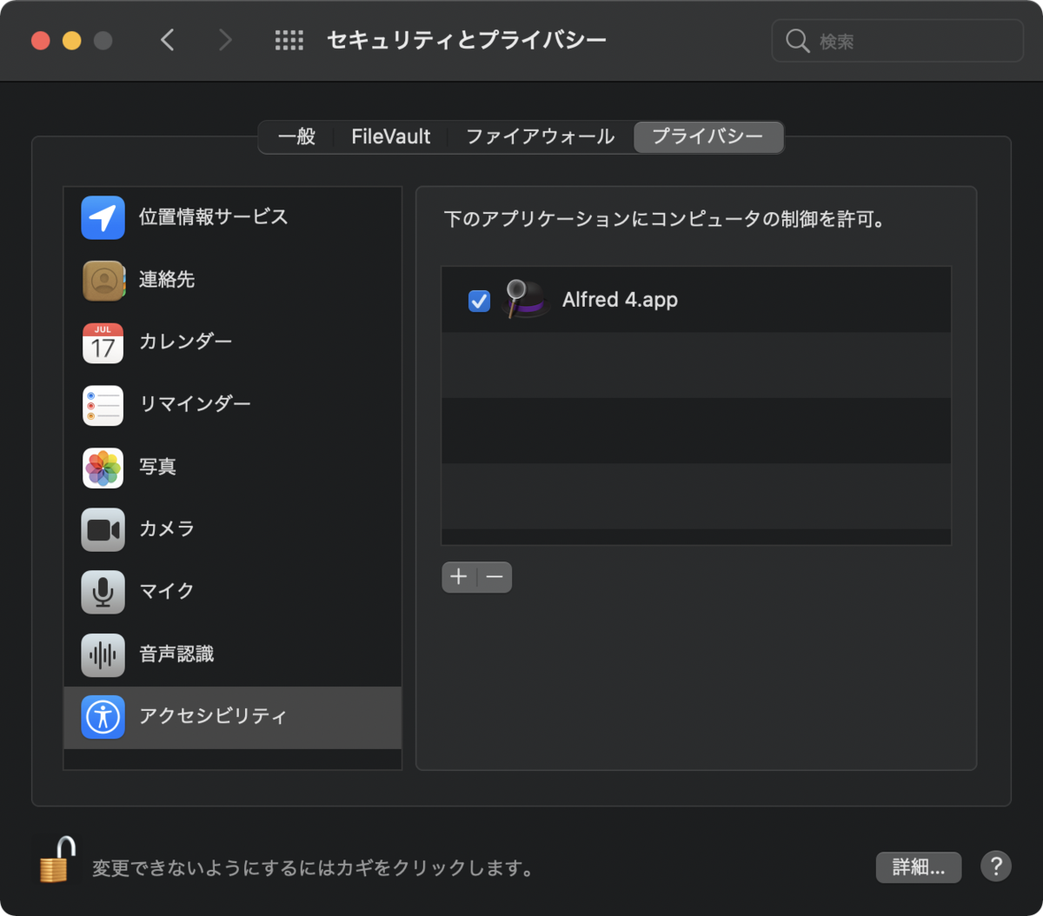Open the 連絡先 privacy section
This screenshot has height=916, width=1043.
coord(103,280)
